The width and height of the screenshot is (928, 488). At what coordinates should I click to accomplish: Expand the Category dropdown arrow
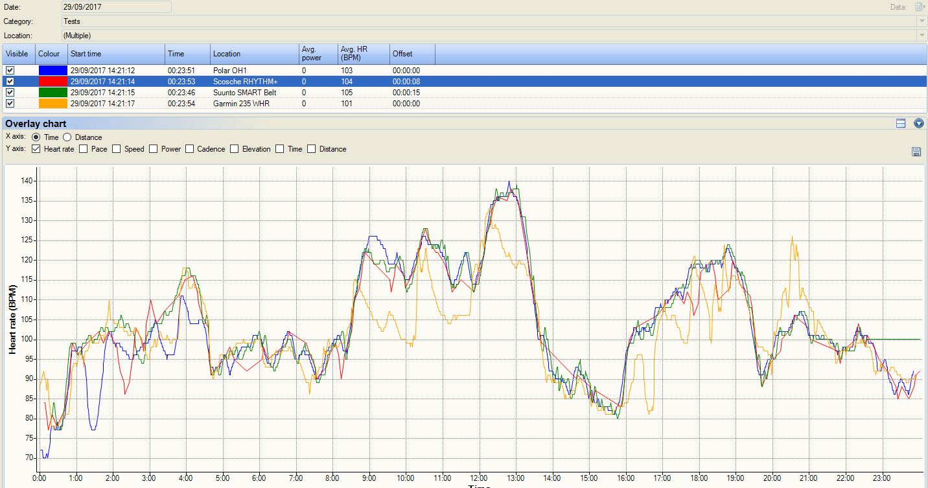point(922,21)
